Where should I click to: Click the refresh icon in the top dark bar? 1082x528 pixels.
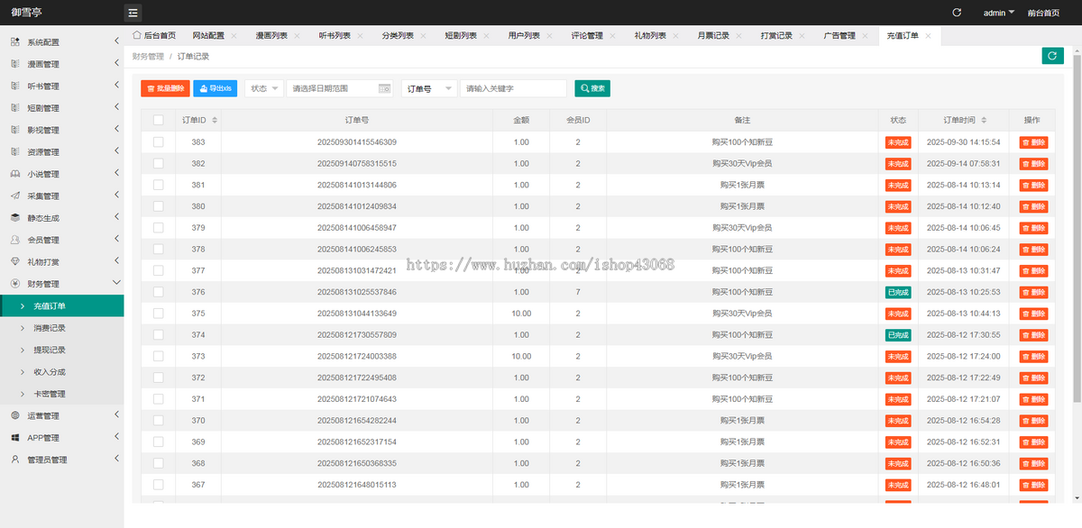pos(957,13)
